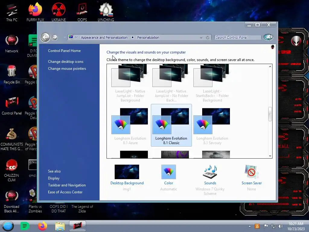
Task: Go to Control Panel Home
Action: [64, 51]
